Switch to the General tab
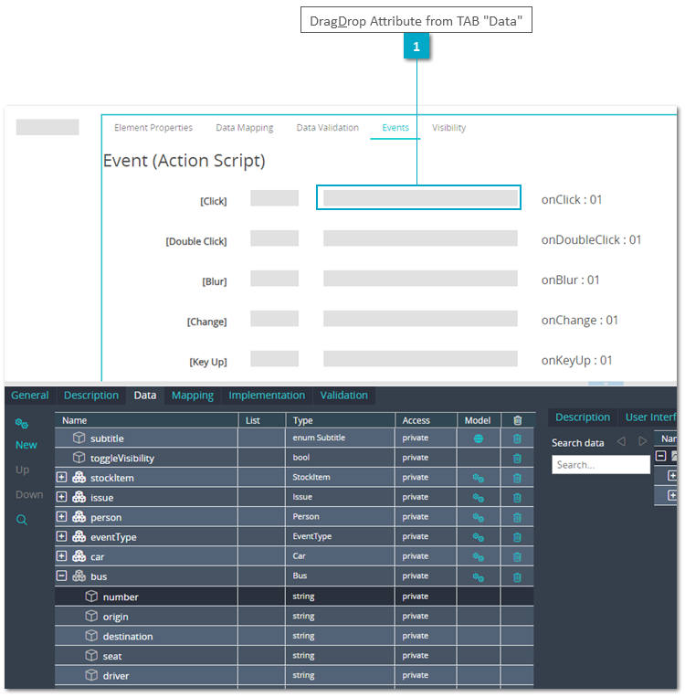This screenshot has height=697, width=685. point(30,396)
